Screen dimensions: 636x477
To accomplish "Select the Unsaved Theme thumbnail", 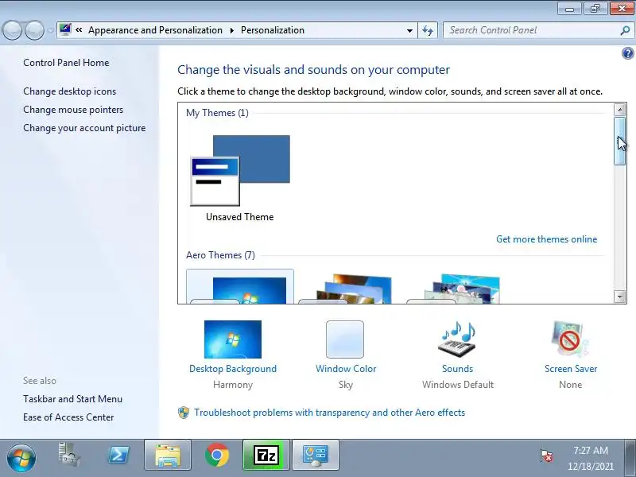I will [x=240, y=171].
